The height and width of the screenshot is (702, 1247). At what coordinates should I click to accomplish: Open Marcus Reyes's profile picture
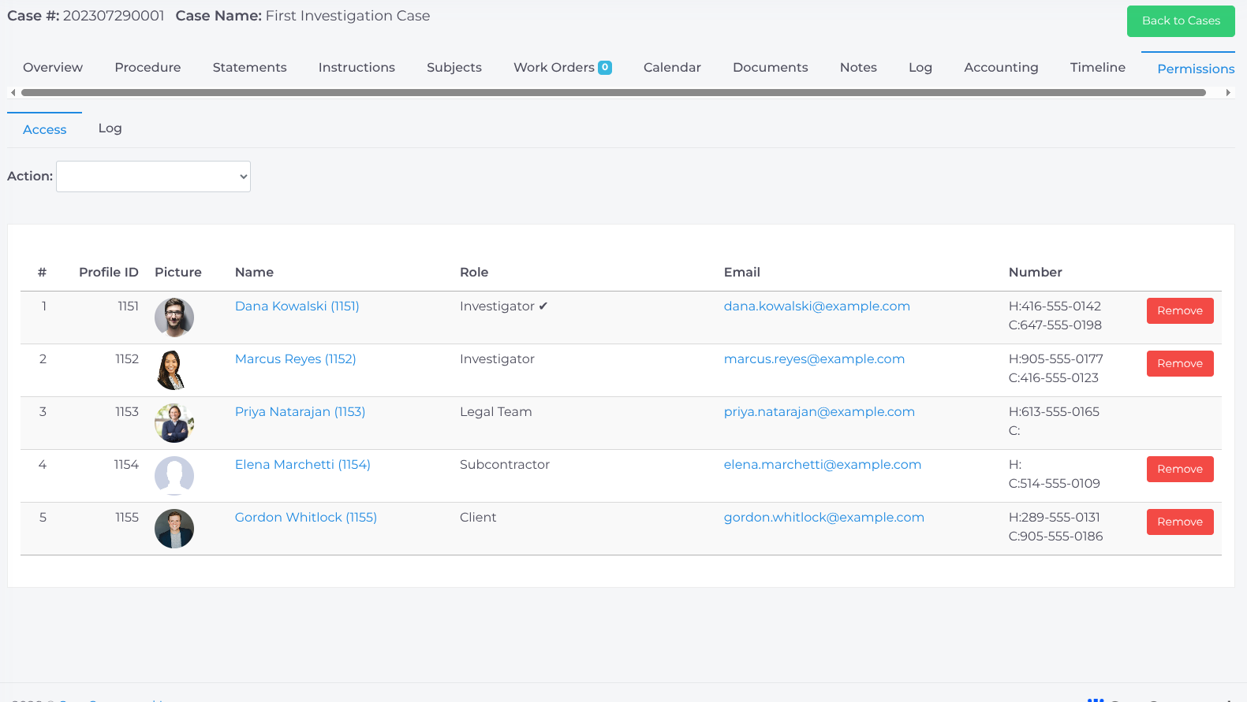pos(174,370)
